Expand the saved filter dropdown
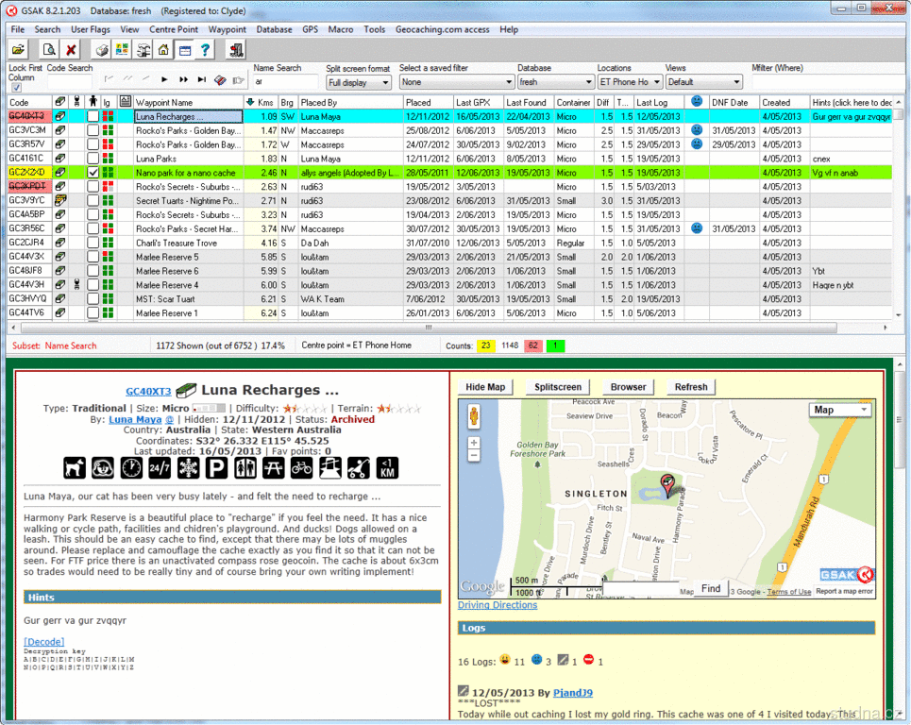 click(456, 82)
